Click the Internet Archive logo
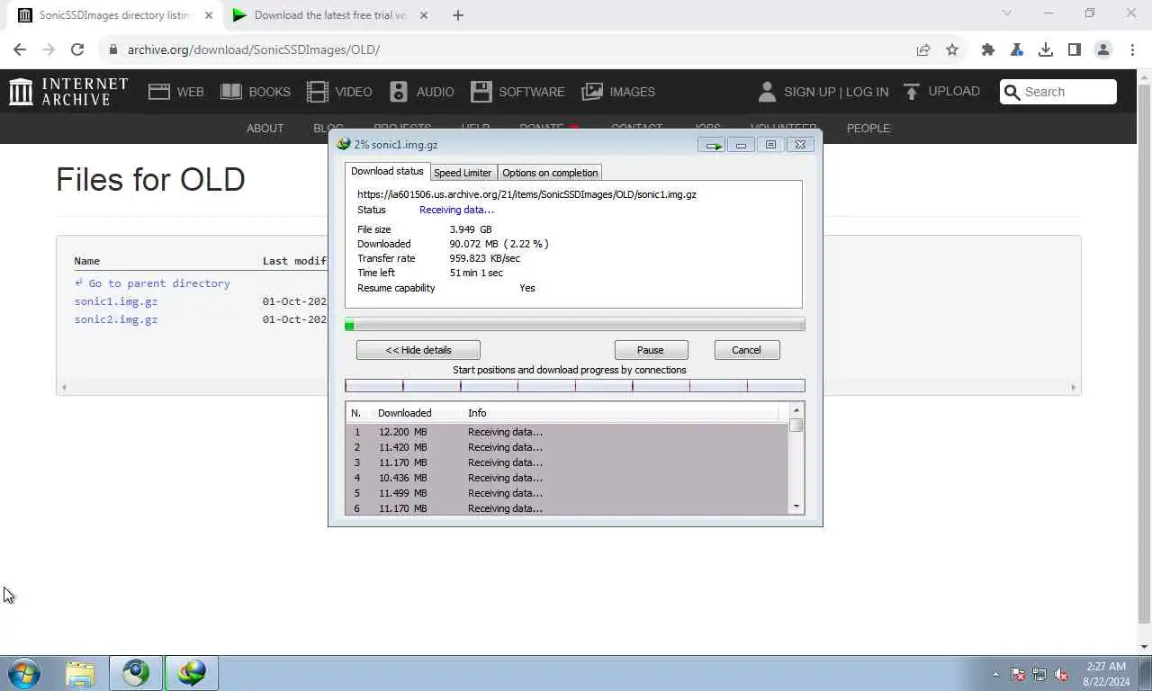 click(x=69, y=92)
